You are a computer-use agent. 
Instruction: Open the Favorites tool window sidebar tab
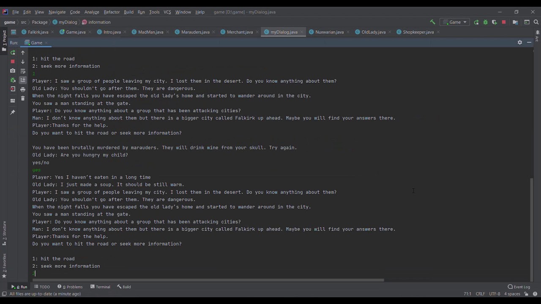[x=4, y=266]
